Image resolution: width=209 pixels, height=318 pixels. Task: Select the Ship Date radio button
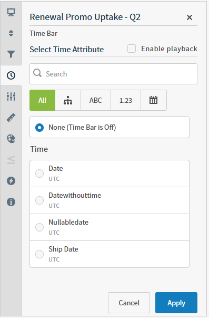(x=39, y=254)
